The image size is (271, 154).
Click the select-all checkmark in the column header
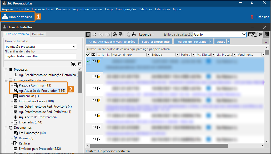(88, 55)
